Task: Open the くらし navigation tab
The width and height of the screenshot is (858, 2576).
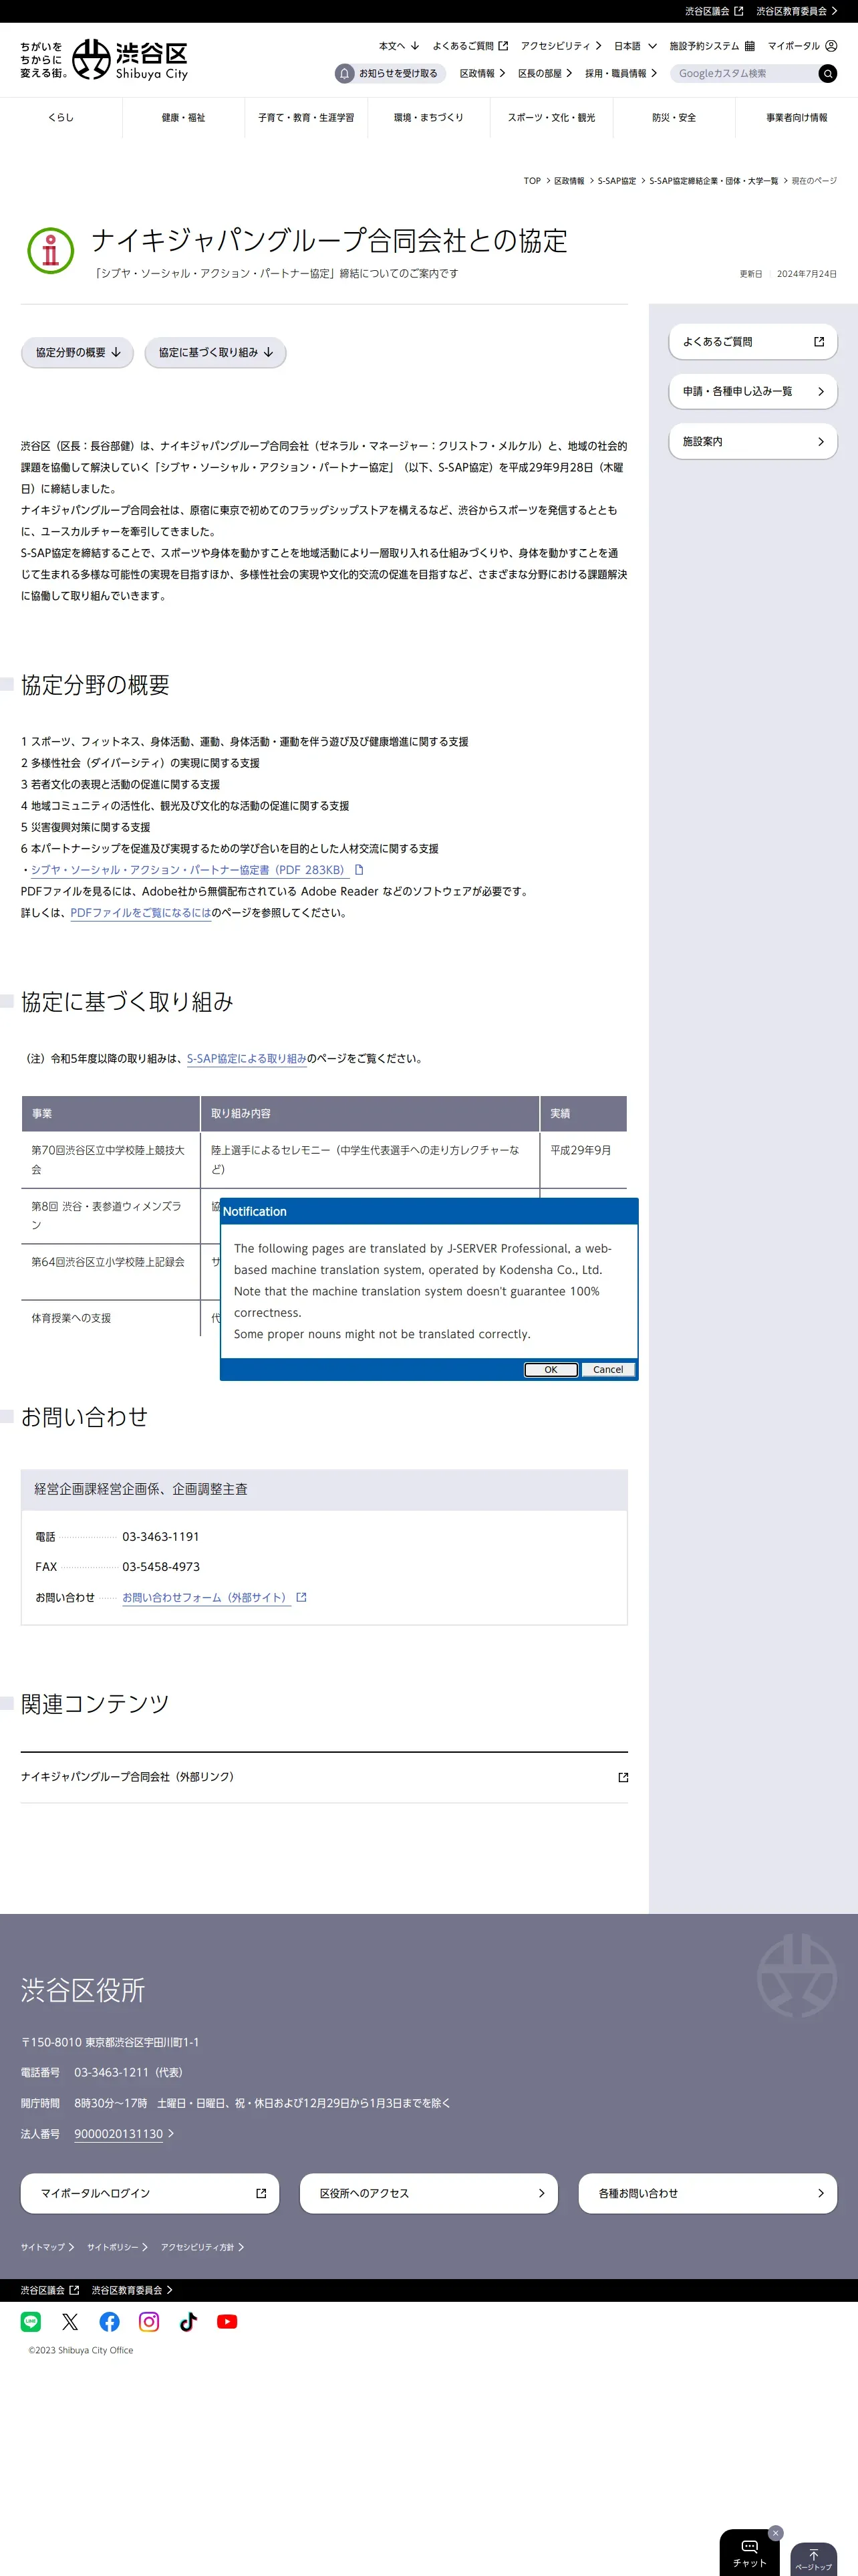Action: (x=61, y=118)
